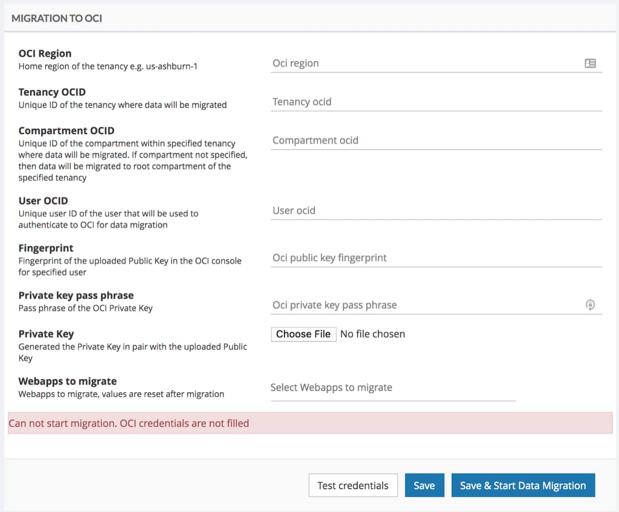Select the Compartment ocid text box
The image size is (619, 512).
(436, 141)
